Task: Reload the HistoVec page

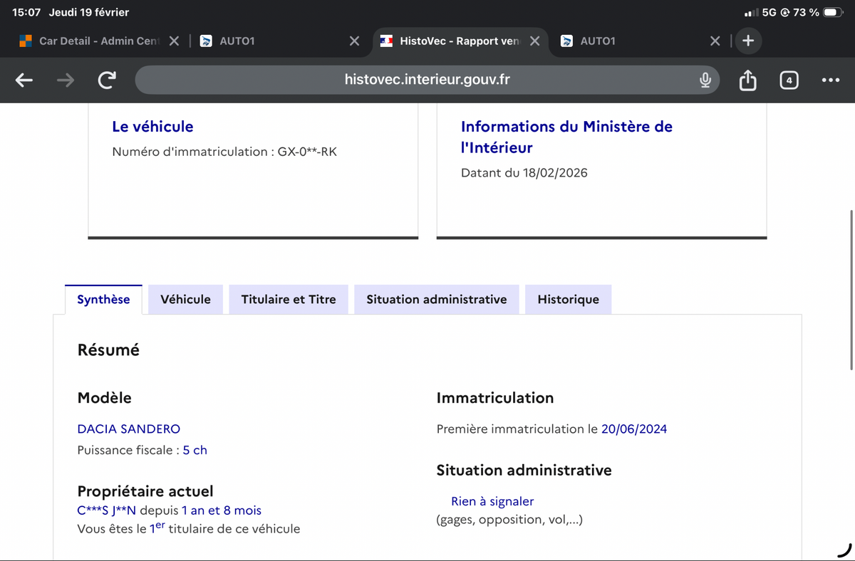Action: click(x=106, y=80)
